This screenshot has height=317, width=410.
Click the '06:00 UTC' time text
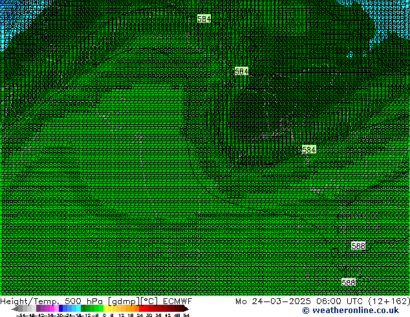[x=339, y=301]
